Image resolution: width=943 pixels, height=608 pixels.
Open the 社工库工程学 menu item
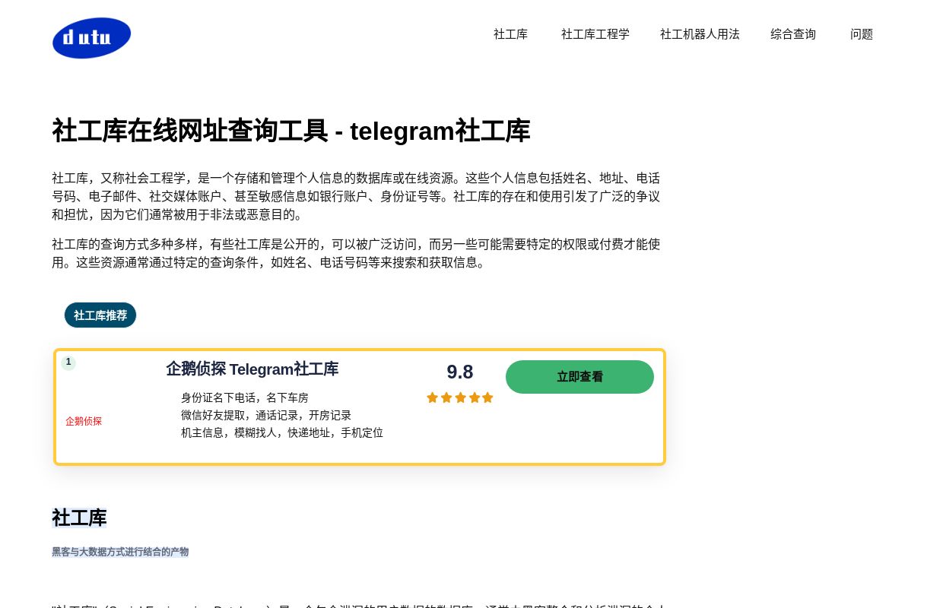[595, 34]
